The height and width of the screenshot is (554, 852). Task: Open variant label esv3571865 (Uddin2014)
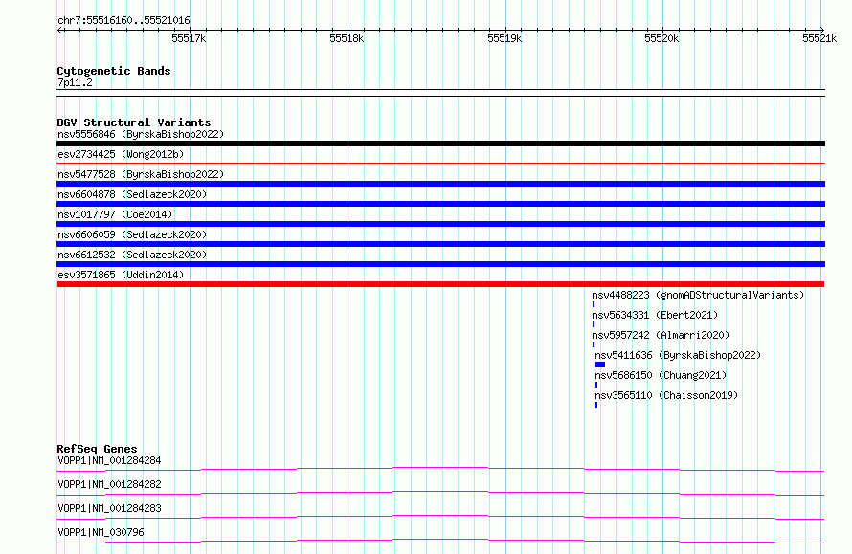pyautogui.click(x=121, y=275)
